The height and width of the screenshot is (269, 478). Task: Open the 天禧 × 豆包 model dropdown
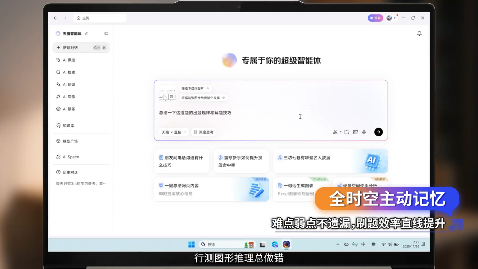[174, 132]
